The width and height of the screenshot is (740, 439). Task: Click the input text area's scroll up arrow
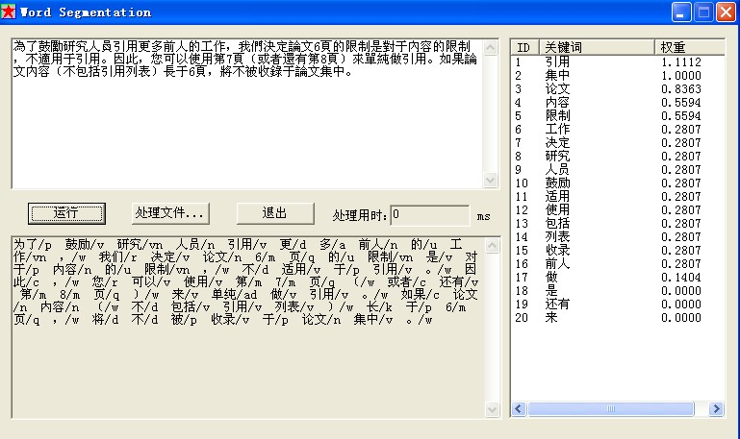491,48
